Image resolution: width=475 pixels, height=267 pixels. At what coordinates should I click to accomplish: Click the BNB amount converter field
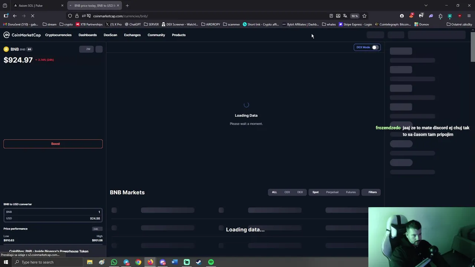pyautogui.click(x=53, y=212)
